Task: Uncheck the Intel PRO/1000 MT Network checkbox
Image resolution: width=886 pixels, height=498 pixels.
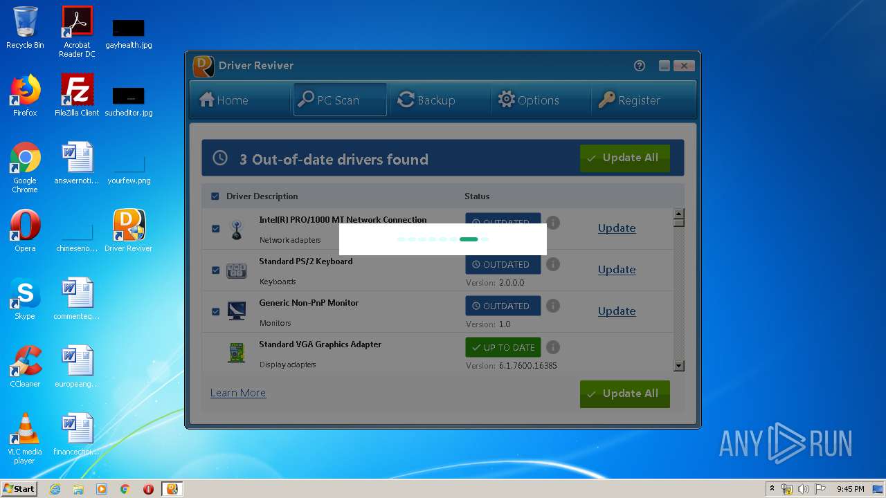Action: pos(216,228)
